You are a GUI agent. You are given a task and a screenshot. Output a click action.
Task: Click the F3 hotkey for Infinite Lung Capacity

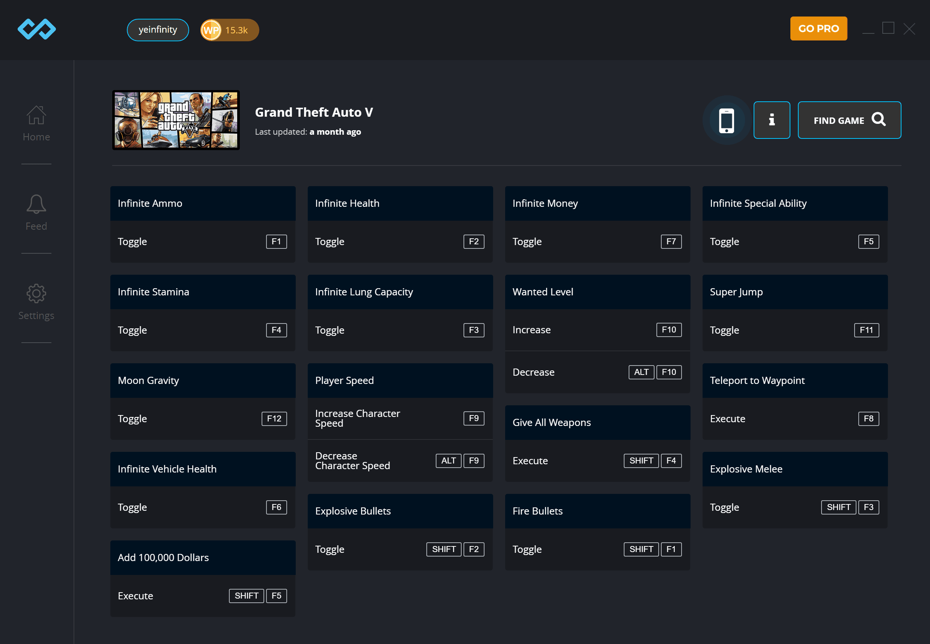click(x=474, y=330)
